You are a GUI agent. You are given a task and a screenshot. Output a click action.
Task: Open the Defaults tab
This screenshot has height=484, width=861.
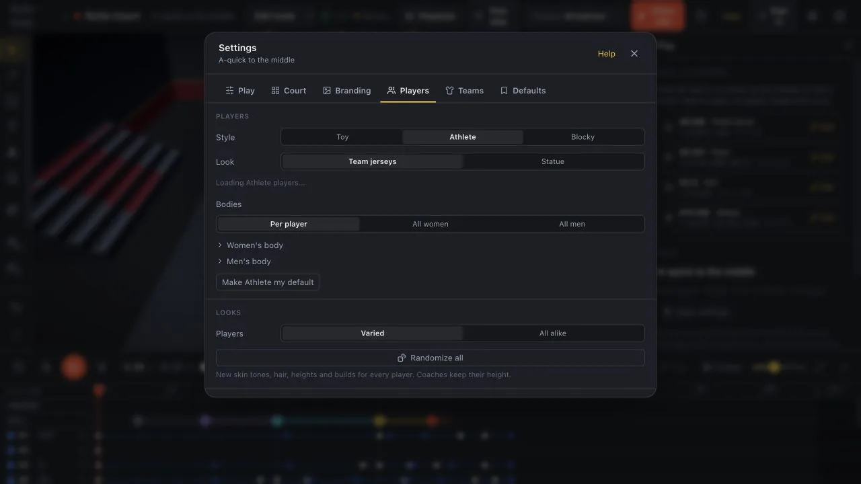pyautogui.click(x=523, y=91)
